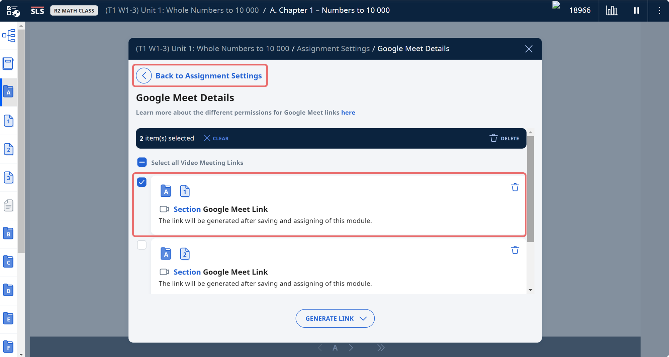Click Section A folder icon in second link card

pos(166,254)
